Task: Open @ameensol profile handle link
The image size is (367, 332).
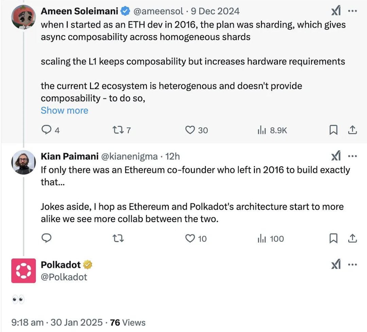Action: click(158, 11)
